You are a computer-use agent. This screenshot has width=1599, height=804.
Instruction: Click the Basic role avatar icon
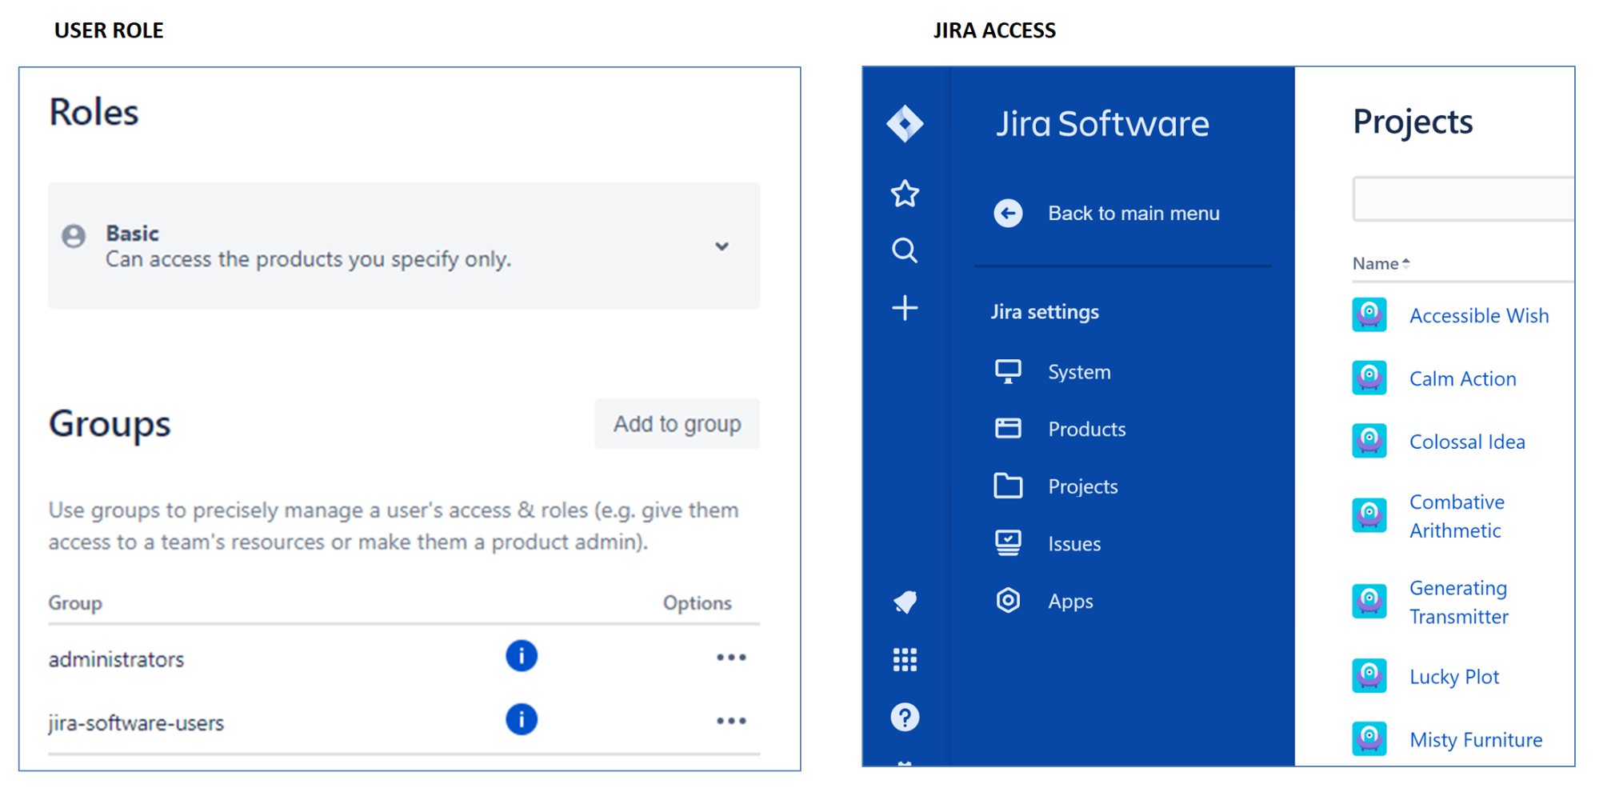click(x=74, y=236)
